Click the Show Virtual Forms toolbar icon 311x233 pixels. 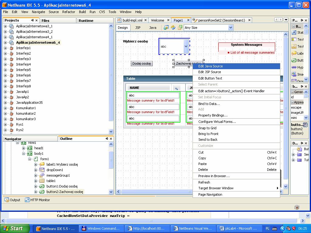click(x=180, y=28)
